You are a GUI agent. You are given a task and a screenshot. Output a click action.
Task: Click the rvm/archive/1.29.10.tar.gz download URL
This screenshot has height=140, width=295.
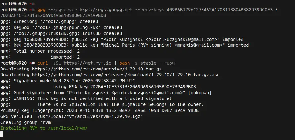pyautogui.click(x=97, y=69)
